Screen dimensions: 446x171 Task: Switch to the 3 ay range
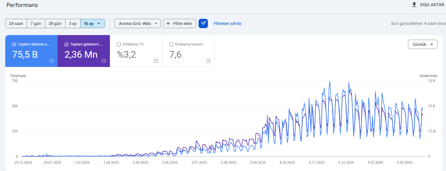[x=73, y=23]
